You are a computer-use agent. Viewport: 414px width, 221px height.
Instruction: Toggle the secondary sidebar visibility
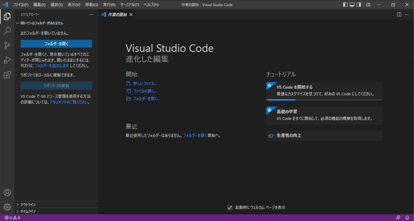[358, 5]
